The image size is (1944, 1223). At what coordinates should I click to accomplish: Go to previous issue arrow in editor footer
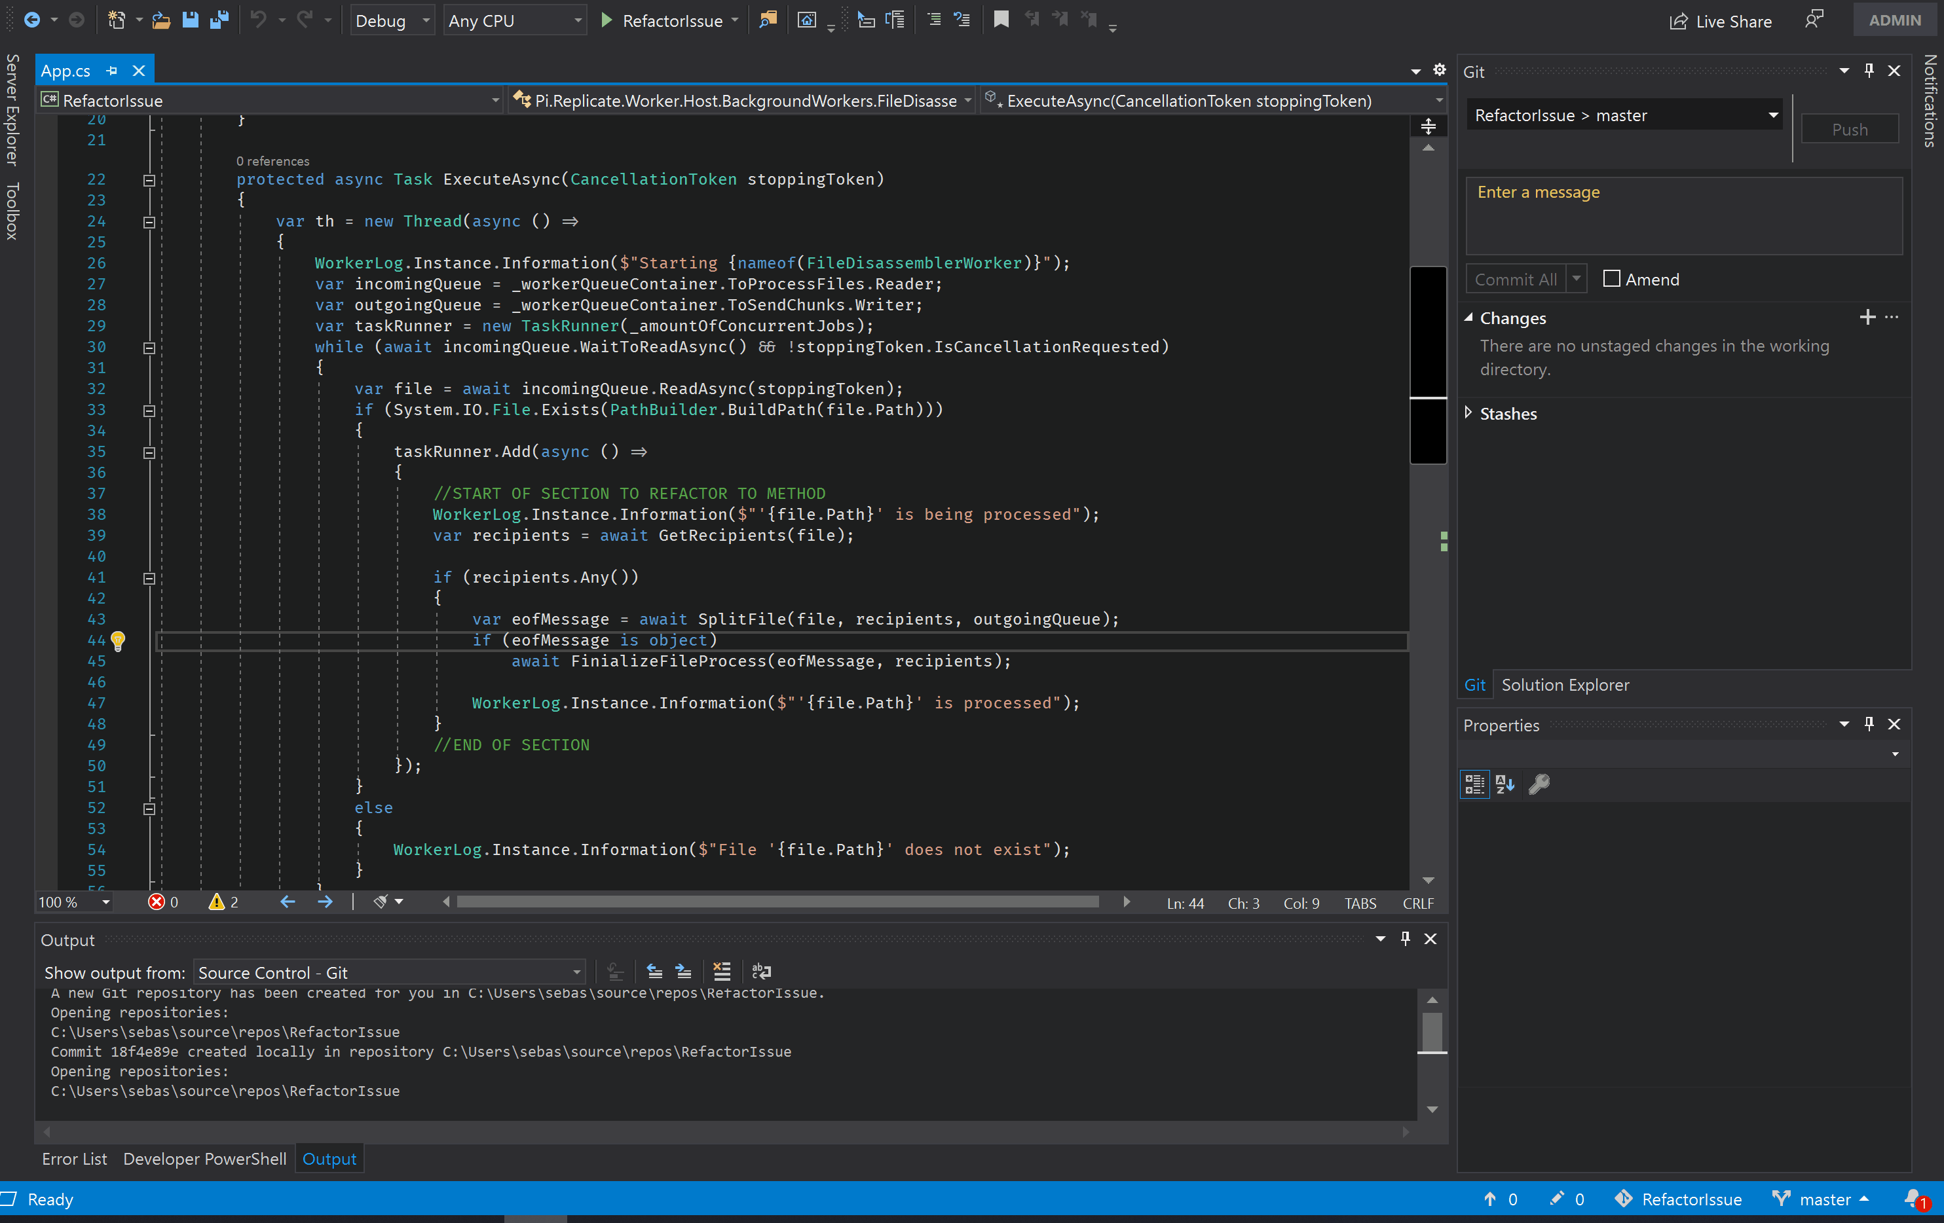point(288,902)
